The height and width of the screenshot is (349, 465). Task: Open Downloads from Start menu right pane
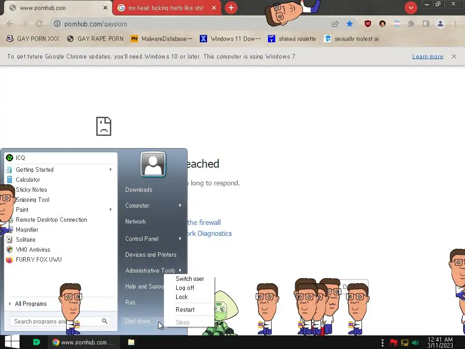(x=139, y=189)
